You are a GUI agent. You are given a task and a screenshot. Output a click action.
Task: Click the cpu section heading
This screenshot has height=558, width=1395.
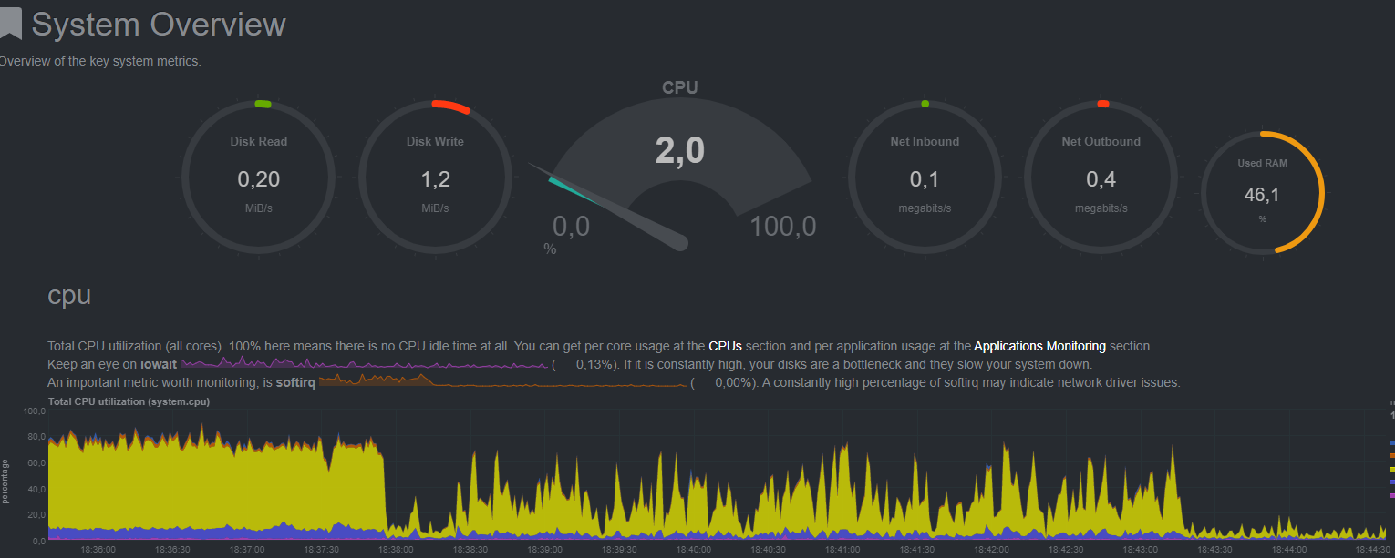(x=69, y=297)
